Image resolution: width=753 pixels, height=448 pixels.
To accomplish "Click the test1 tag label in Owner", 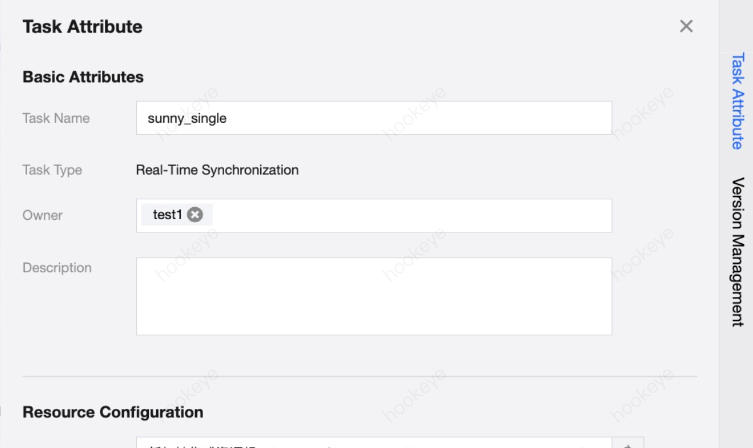I will (x=167, y=215).
